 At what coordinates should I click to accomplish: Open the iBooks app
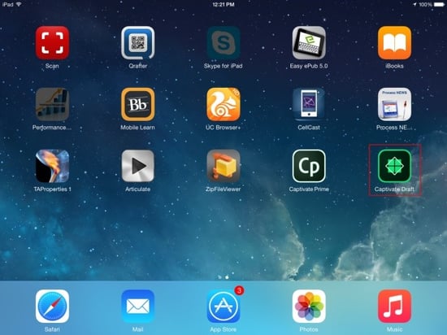[x=394, y=43]
